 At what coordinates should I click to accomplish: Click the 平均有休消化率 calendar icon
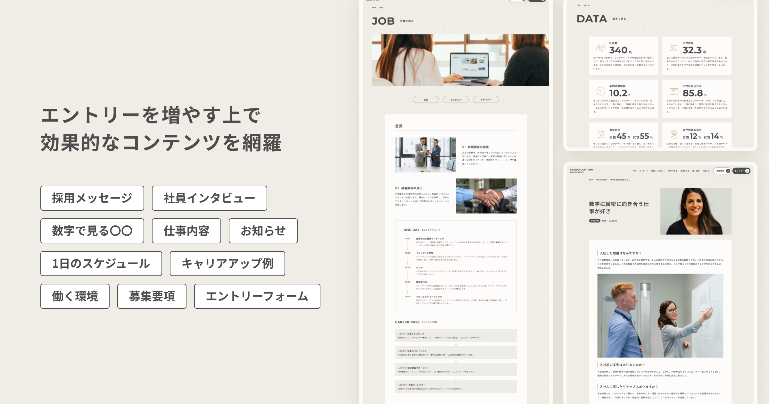point(674,91)
